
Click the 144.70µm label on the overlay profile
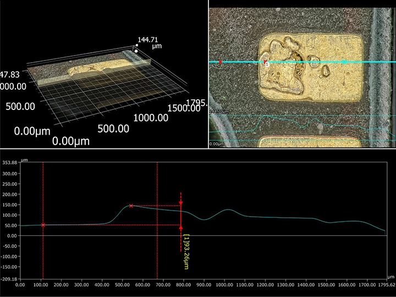(x=218, y=112)
